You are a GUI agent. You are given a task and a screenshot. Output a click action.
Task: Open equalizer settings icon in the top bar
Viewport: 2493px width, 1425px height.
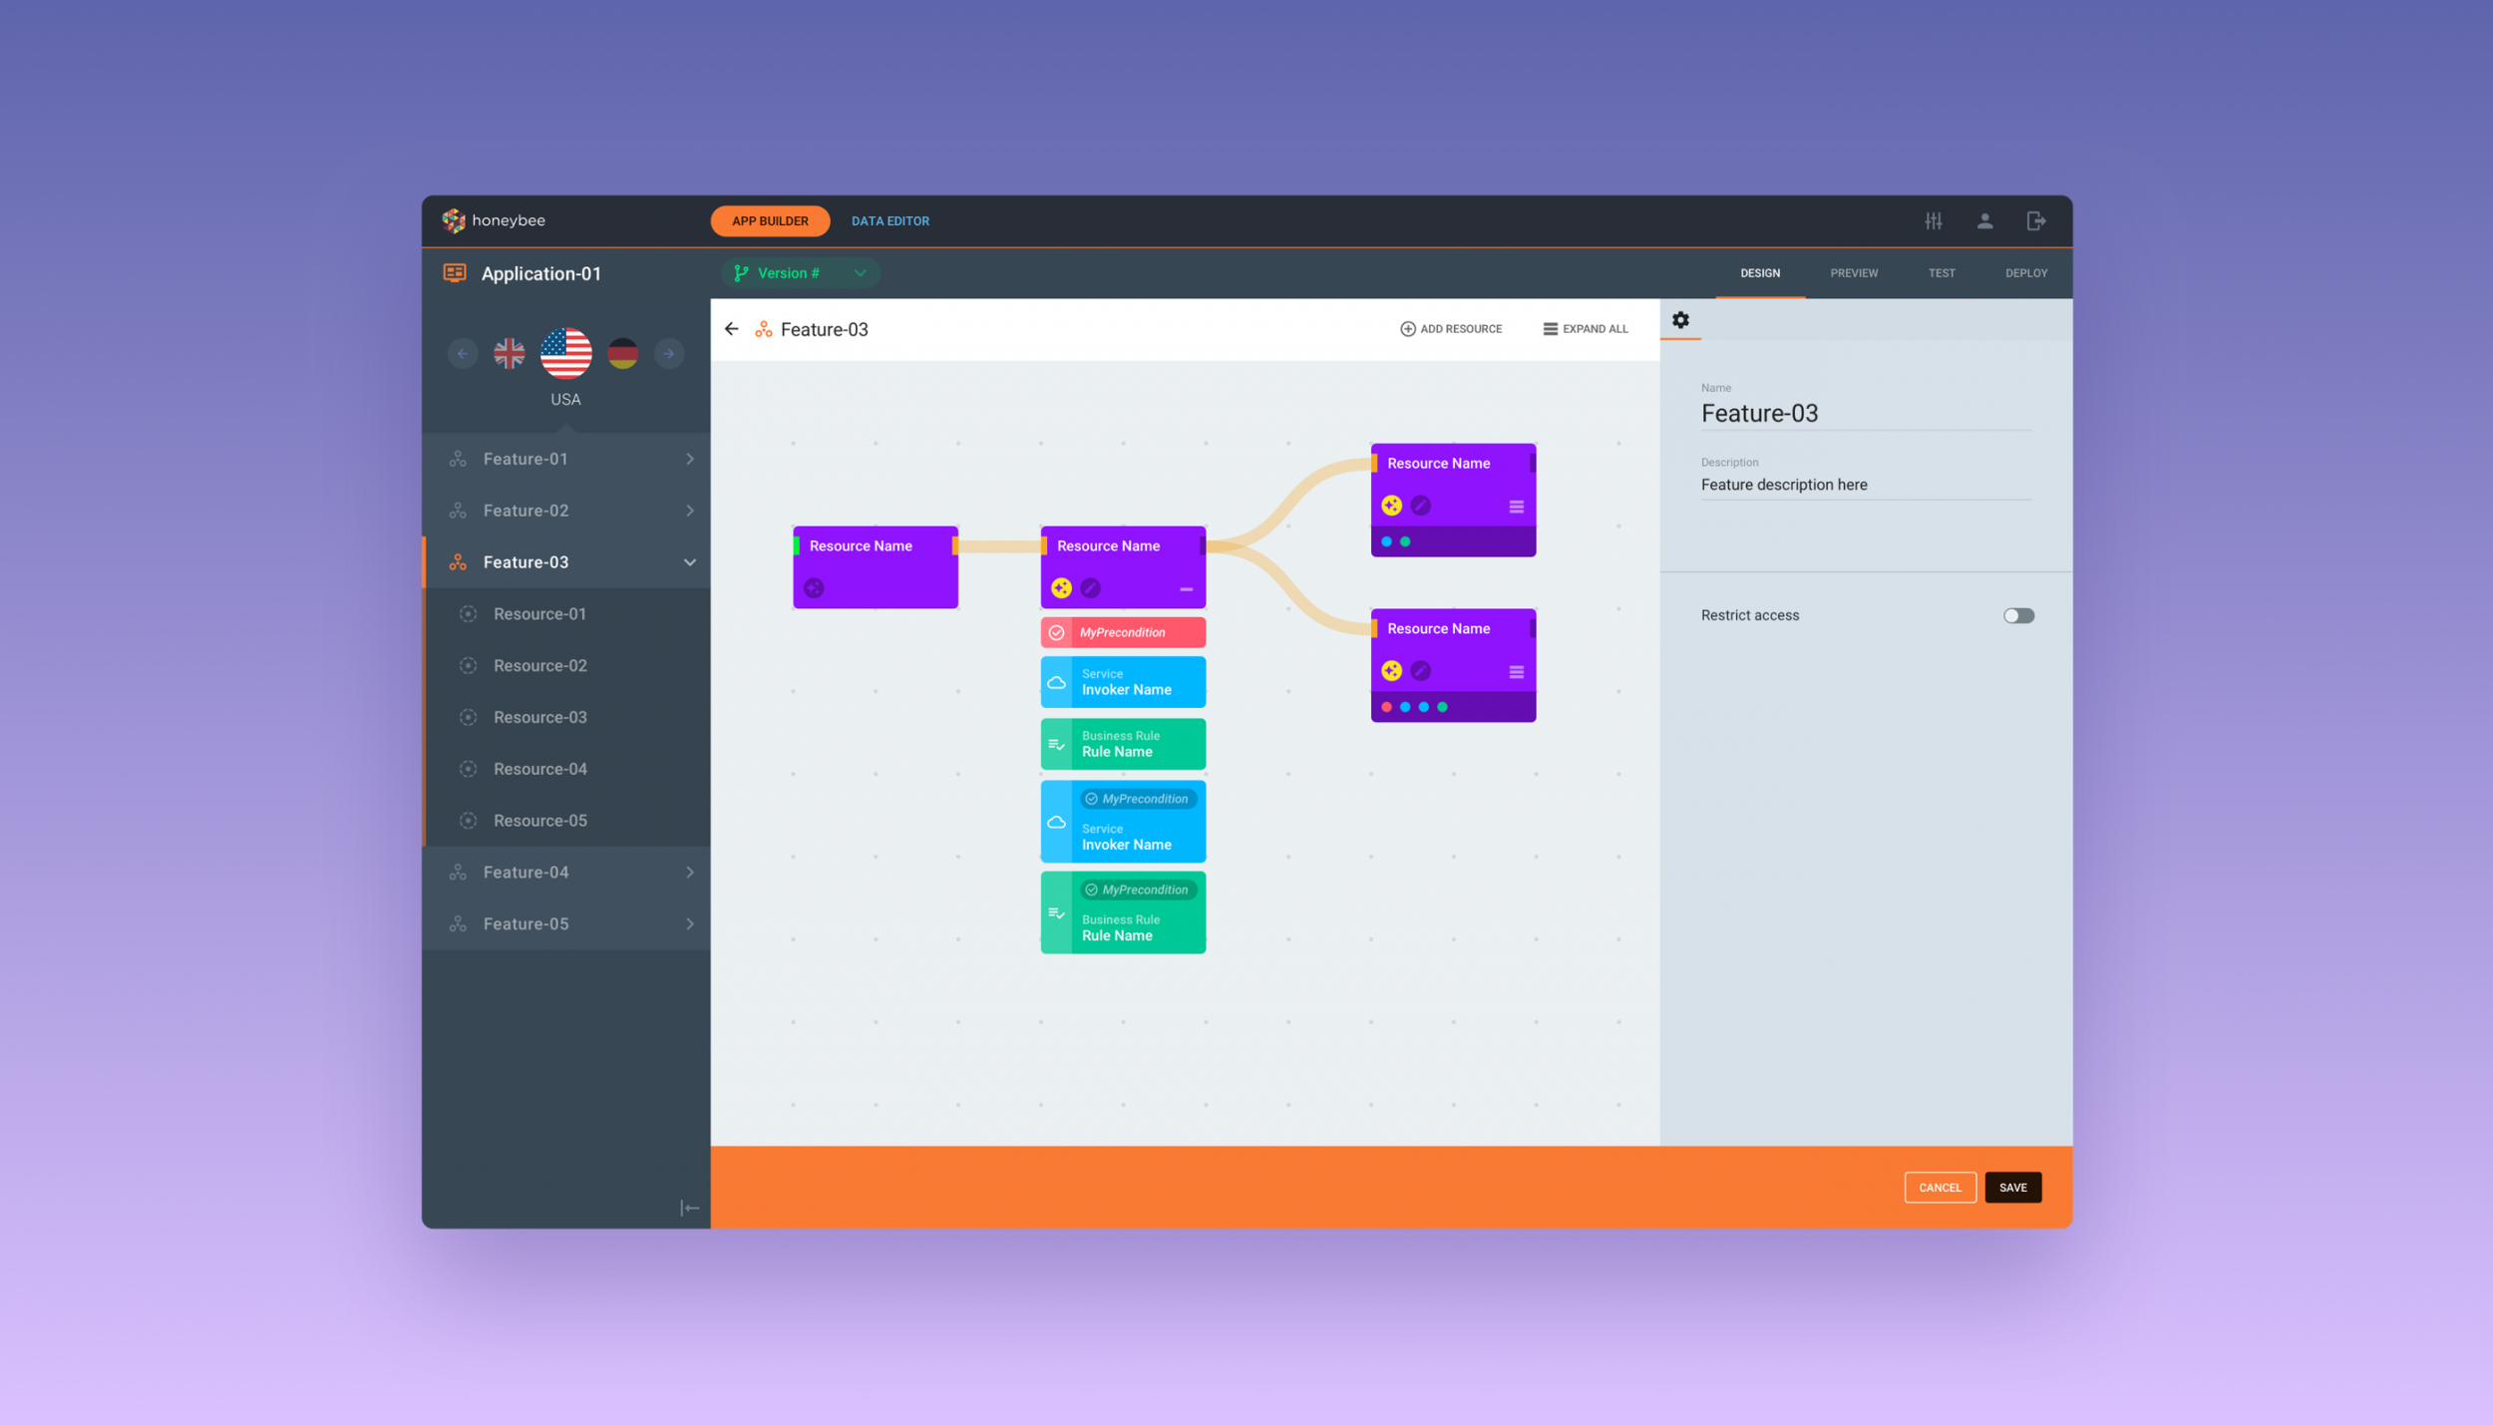[x=1933, y=221]
